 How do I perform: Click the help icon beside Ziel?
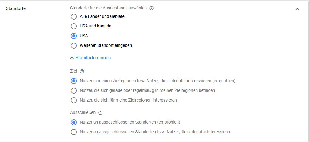click(82, 71)
